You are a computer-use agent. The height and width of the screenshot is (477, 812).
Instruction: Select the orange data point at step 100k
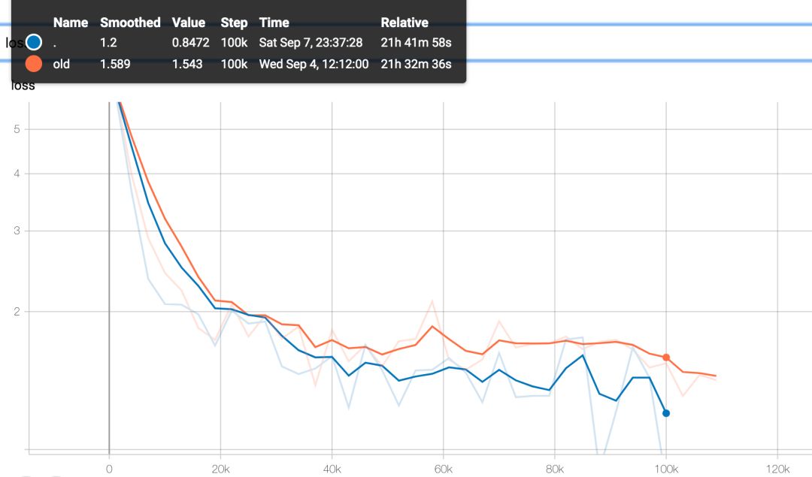coord(665,358)
